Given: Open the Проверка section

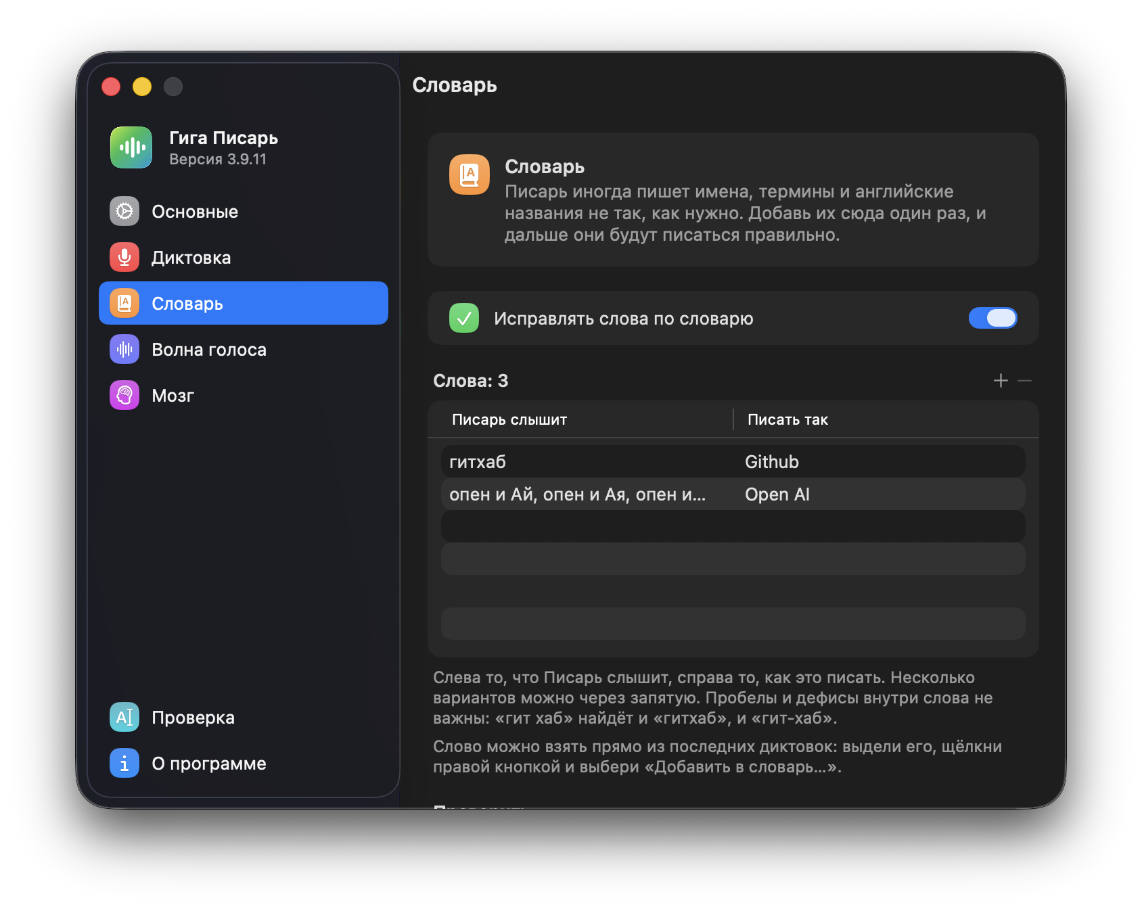Looking at the screenshot, I should pyautogui.click(x=244, y=718).
